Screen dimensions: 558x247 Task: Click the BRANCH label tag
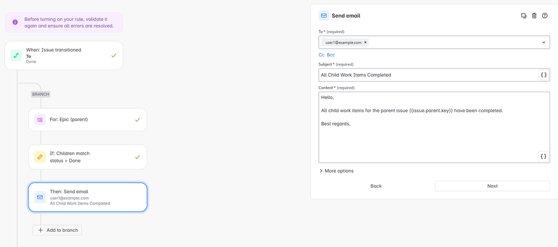click(41, 94)
